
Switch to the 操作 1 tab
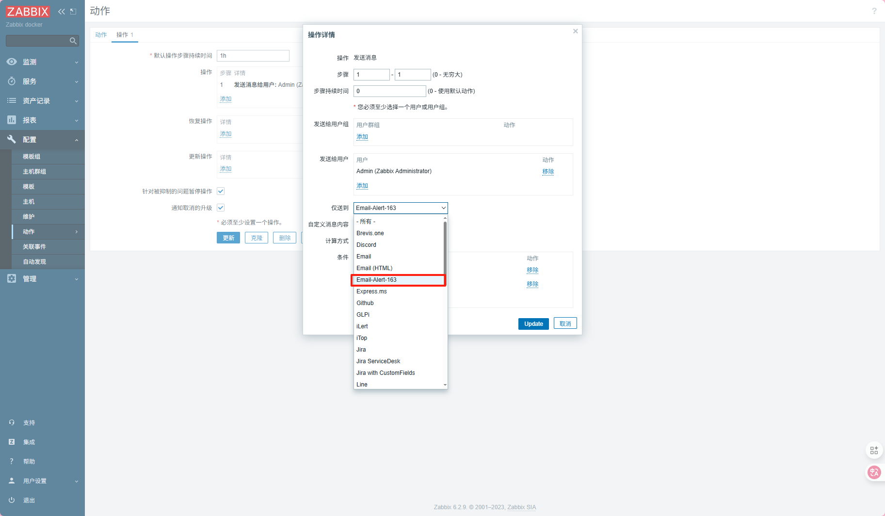(125, 35)
